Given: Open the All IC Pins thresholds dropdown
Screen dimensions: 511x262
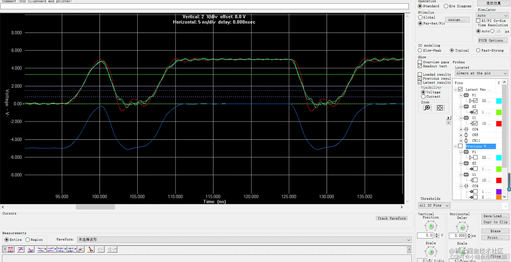Looking at the screenshot, I should [434, 205].
